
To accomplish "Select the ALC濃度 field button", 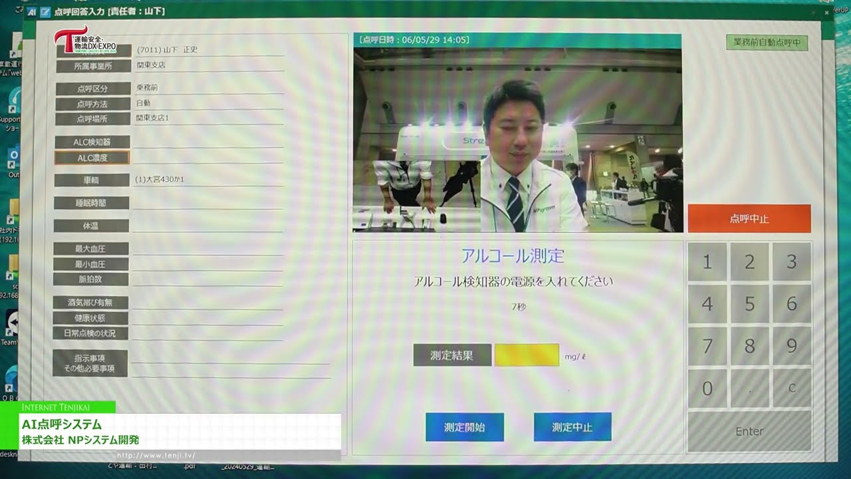I will coord(92,158).
